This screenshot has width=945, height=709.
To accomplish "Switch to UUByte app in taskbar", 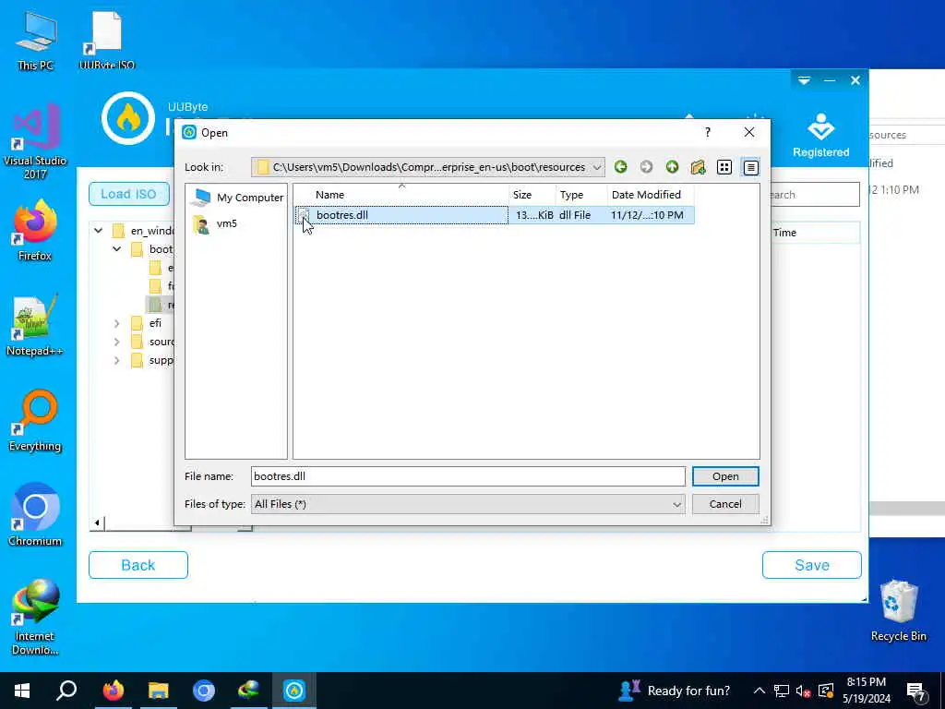I will tap(294, 691).
